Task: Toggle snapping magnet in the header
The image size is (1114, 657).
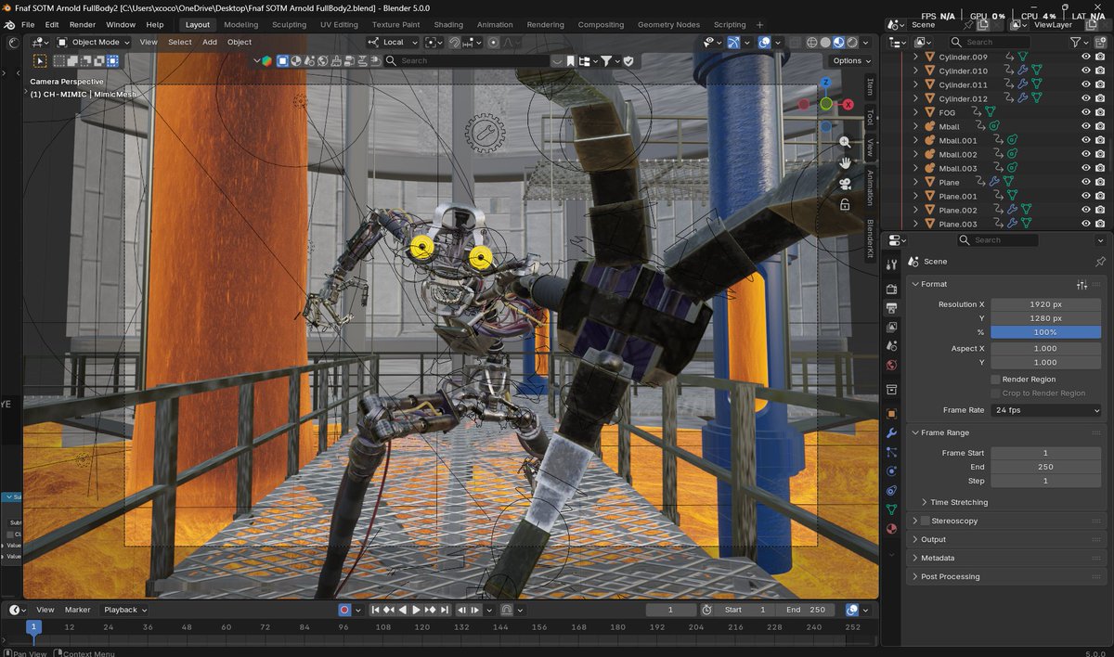Action: point(455,42)
